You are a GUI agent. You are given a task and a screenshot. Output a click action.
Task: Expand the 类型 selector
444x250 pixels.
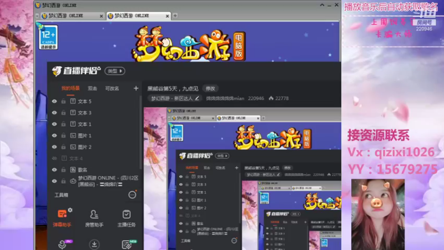pos(115,71)
